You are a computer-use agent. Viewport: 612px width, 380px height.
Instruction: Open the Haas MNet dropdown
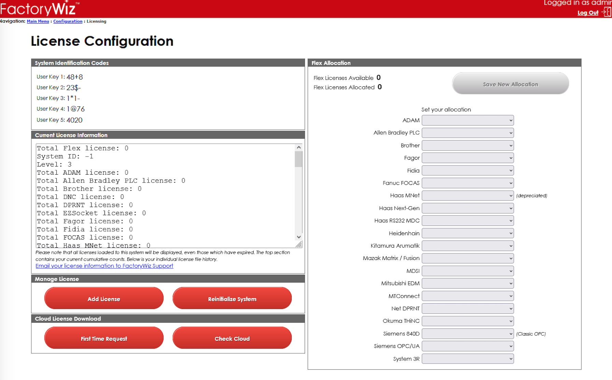pos(468,195)
